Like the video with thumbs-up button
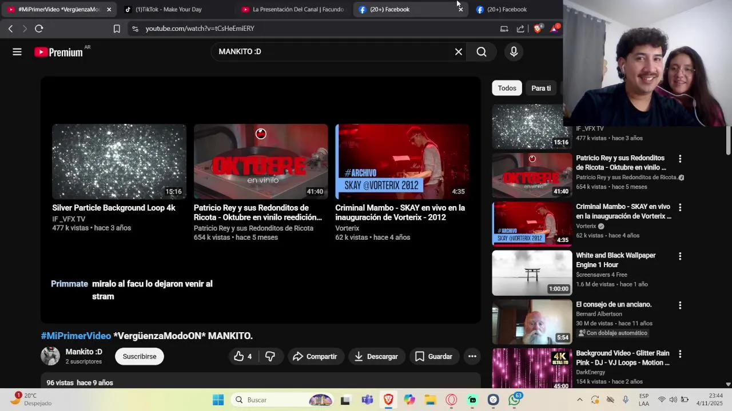 click(x=244, y=356)
